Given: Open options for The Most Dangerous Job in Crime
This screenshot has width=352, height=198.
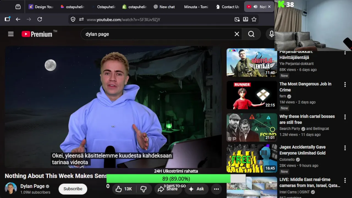Looking at the screenshot, I should 345,85.
